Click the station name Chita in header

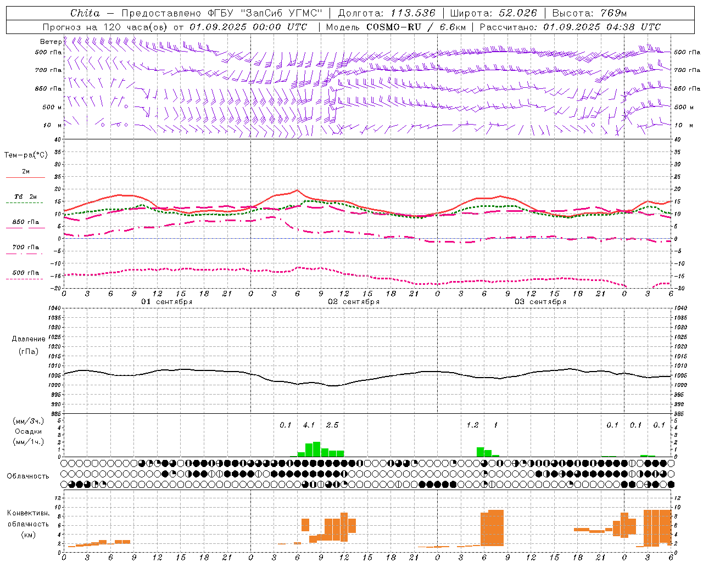coord(85,13)
